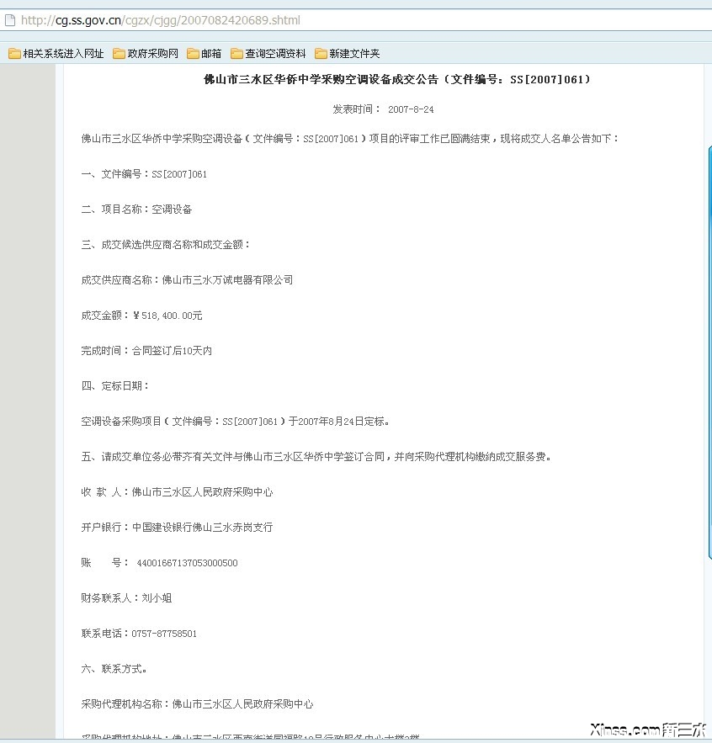Click the 一、文件编号 SS[2007]061 line
The width and height of the screenshot is (712, 743).
pos(144,174)
